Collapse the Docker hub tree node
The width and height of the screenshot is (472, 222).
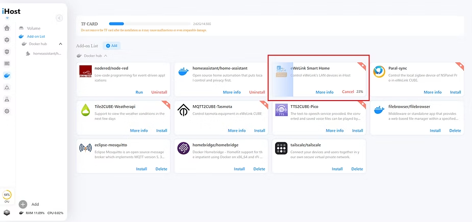click(60, 44)
